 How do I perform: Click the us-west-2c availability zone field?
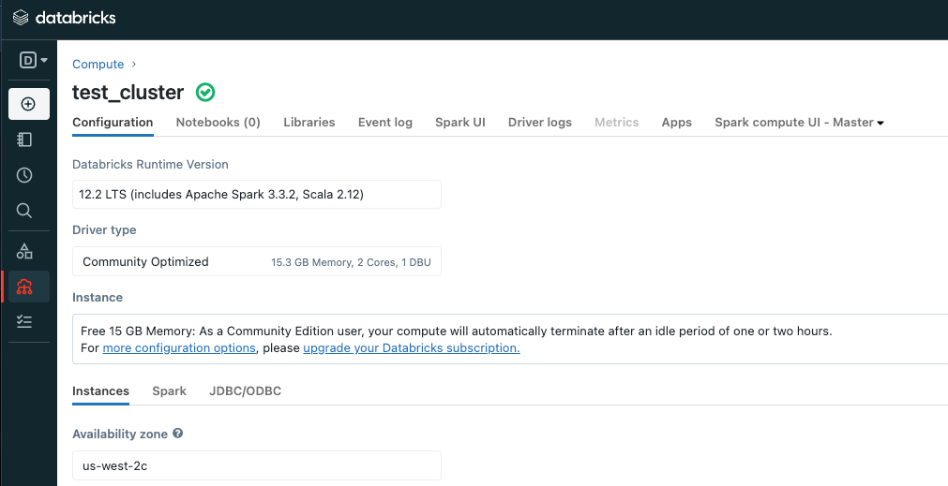[257, 465]
